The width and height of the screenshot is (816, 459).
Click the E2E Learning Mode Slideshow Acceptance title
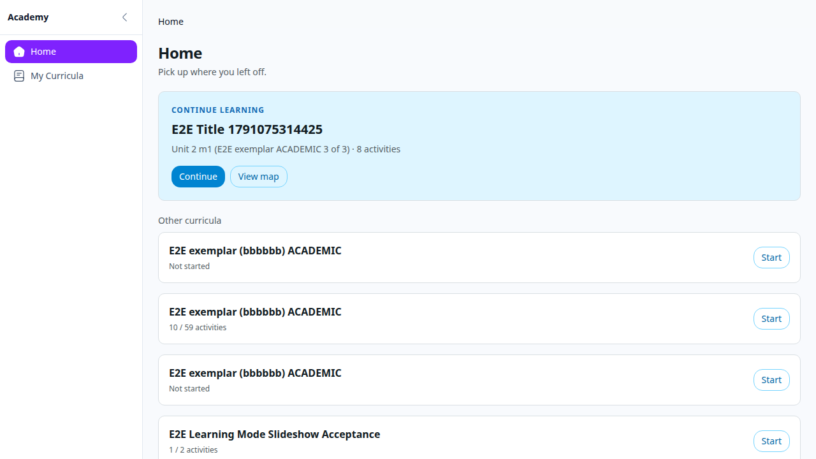pyautogui.click(x=274, y=434)
